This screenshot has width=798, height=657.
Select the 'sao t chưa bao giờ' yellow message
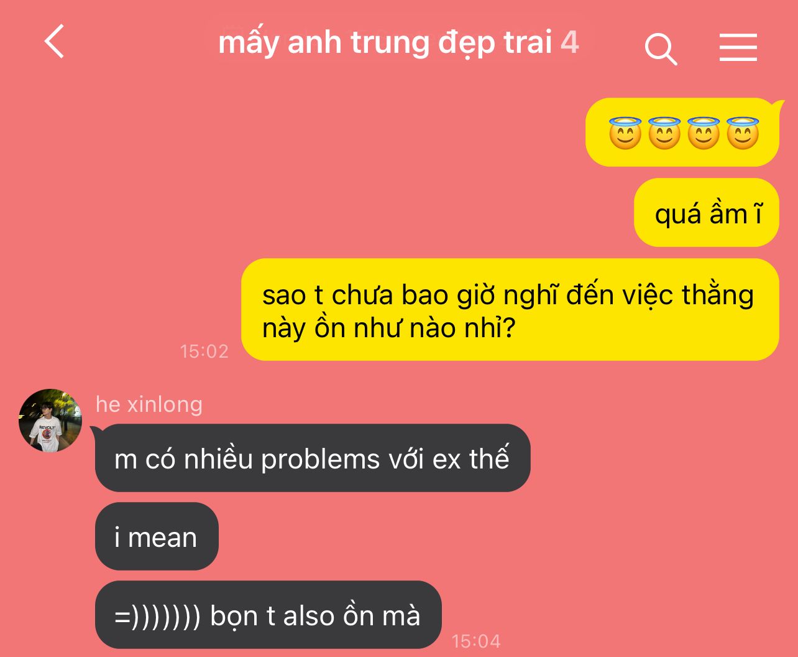510,310
